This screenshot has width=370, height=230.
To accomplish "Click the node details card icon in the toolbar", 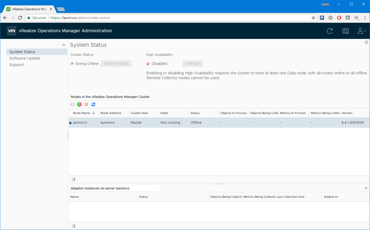I will pyautogui.click(x=72, y=104).
